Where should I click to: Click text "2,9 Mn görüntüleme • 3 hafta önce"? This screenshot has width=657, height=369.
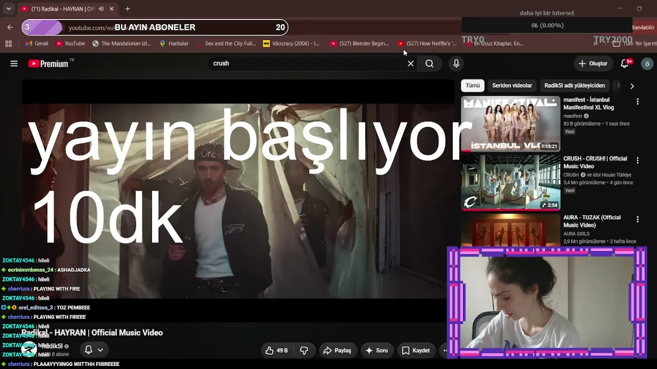click(x=600, y=241)
